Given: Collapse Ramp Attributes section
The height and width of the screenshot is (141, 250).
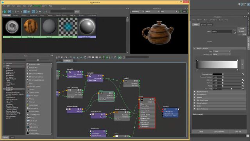Looking at the screenshot, I should 195,48.
